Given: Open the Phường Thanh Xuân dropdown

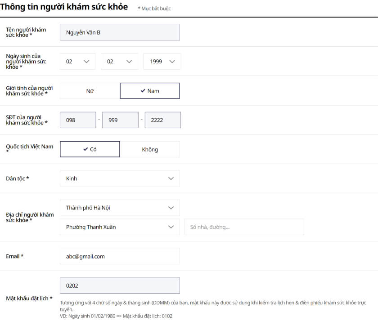Looking at the screenshot, I should click(x=120, y=227).
